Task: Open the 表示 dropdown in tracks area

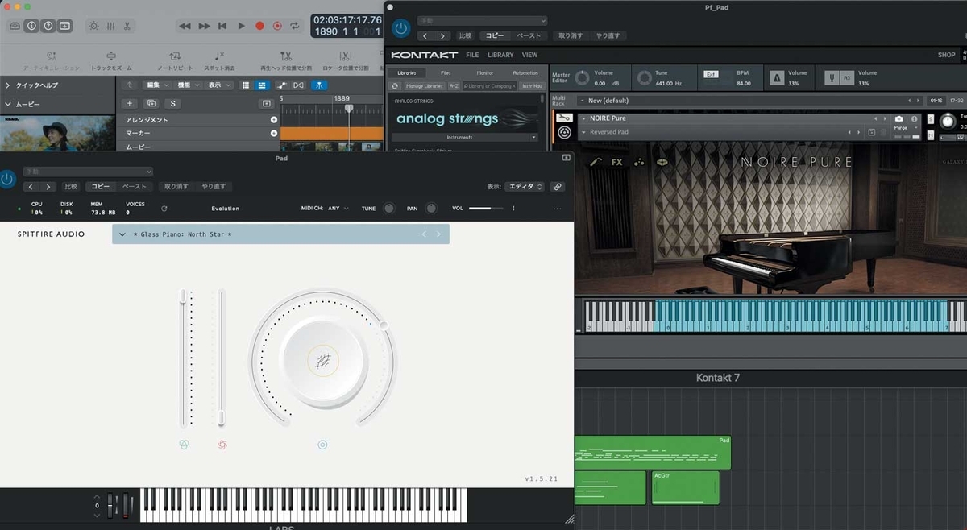Action: (x=218, y=85)
